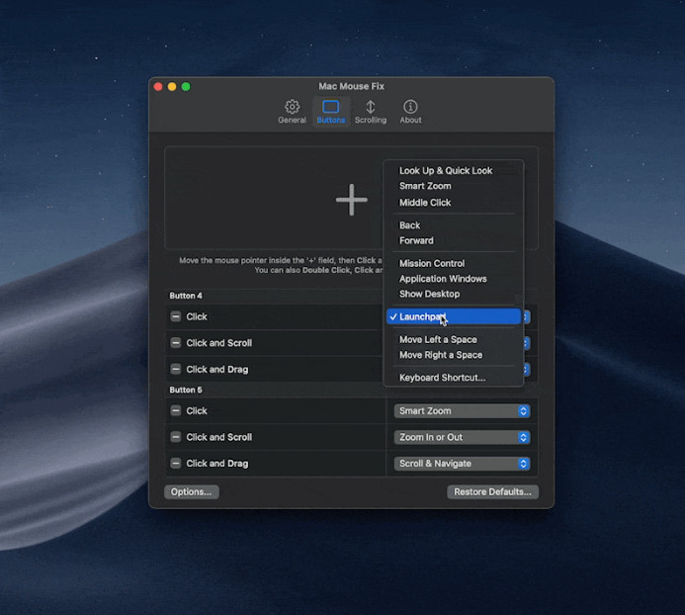Select the Button 5 header text
The width and height of the screenshot is (685, 615).
tap(186, 390)
